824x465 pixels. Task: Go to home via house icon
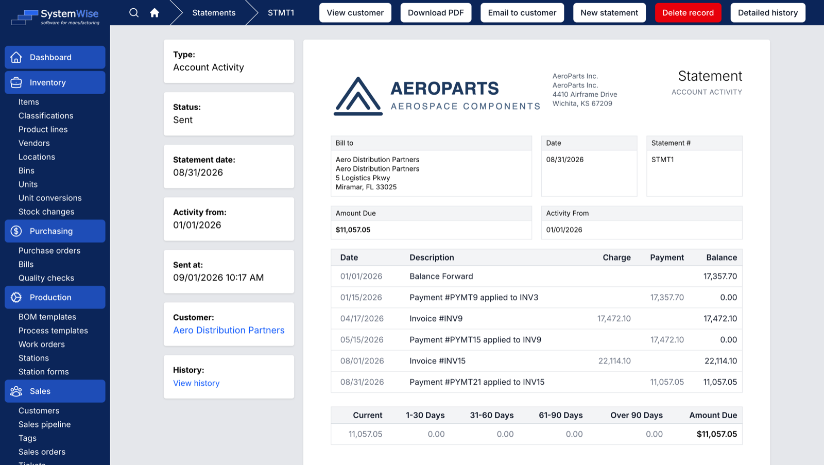(154, 12)
